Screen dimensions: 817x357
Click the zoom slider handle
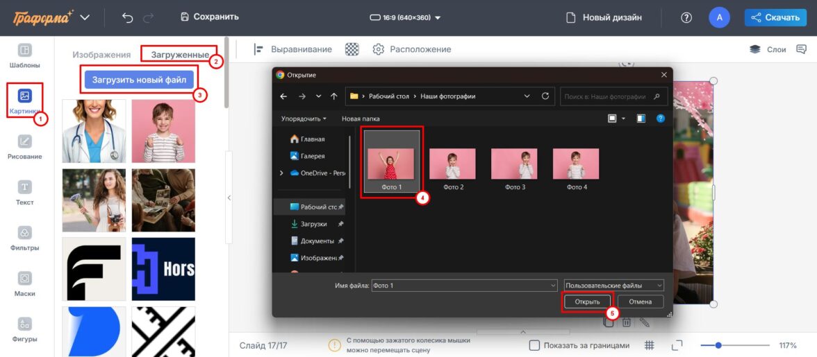coord(718,345)
